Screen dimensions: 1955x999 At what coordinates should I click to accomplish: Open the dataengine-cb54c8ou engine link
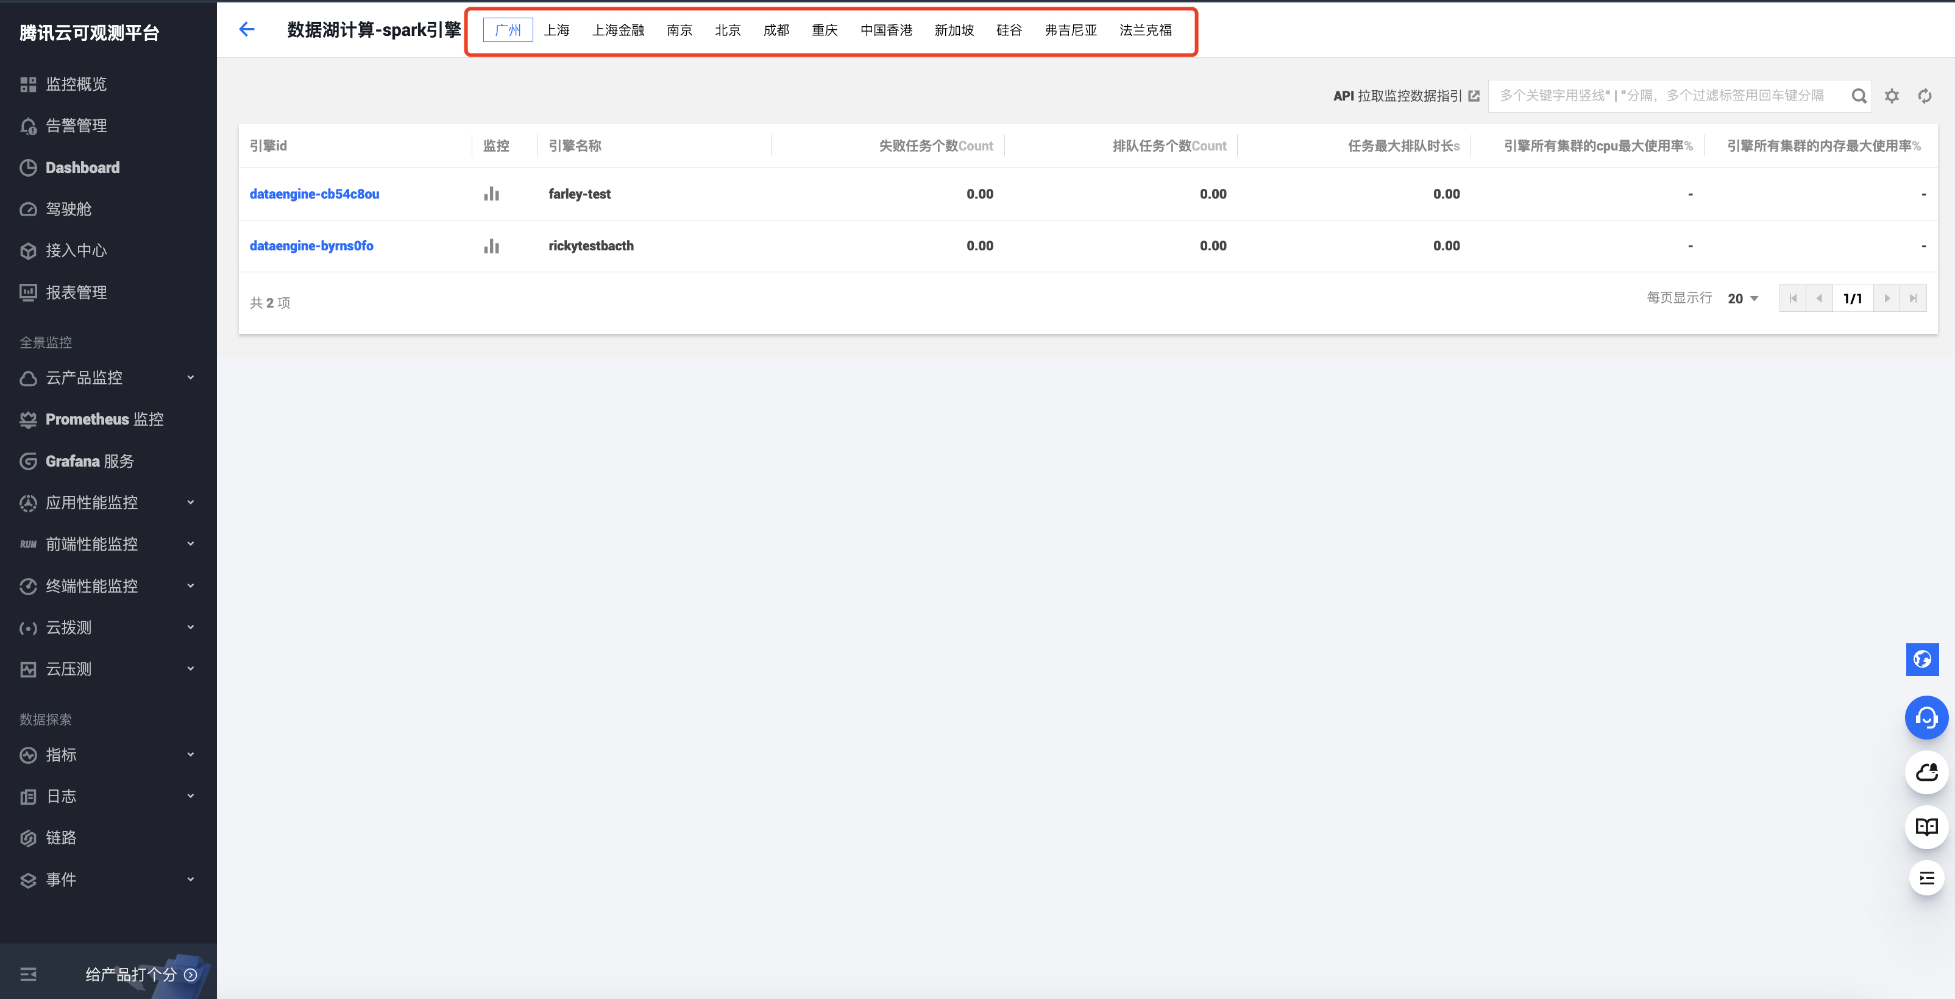314,194
